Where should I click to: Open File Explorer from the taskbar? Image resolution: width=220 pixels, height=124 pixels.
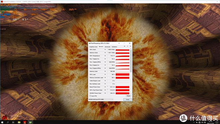[x=19, y=122]
